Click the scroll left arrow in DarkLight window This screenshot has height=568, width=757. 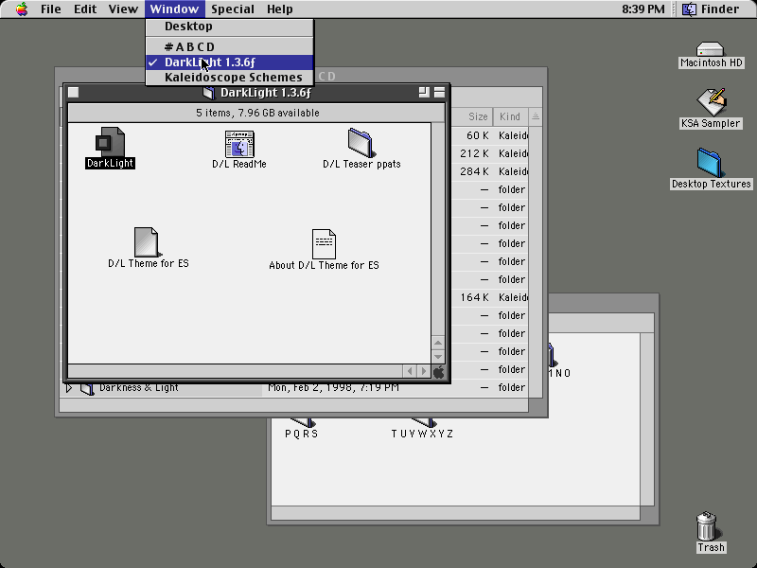click(410, 371)
